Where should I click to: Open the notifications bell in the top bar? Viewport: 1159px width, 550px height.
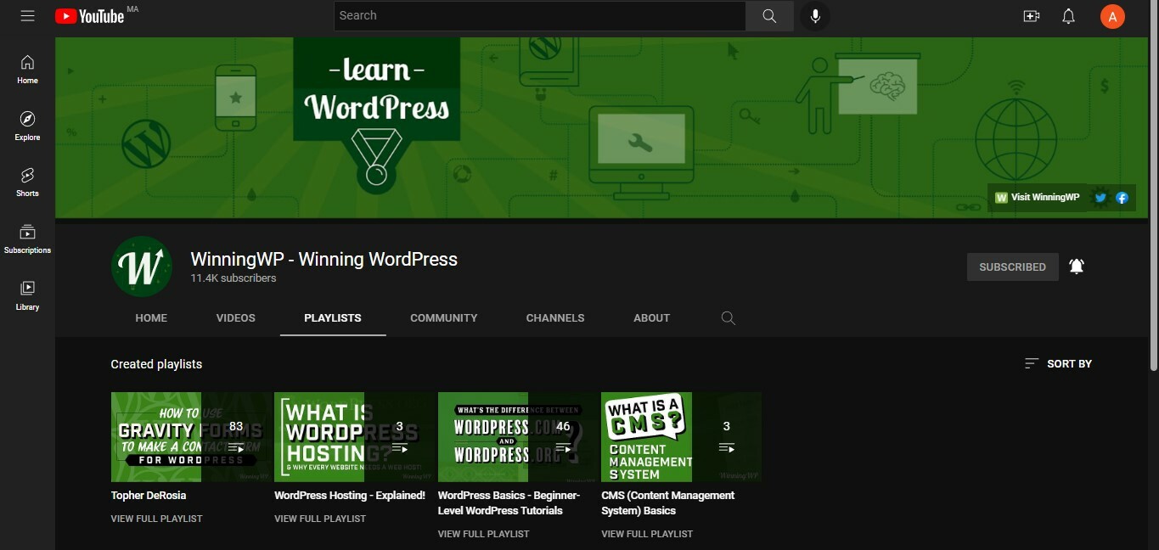point(1068,15)
